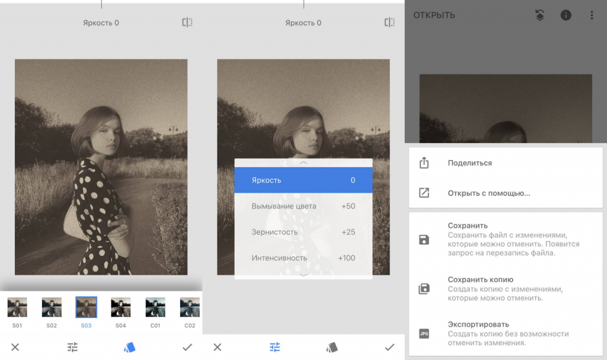Toggle compare icon above the parameter list photo

[389, 23]
